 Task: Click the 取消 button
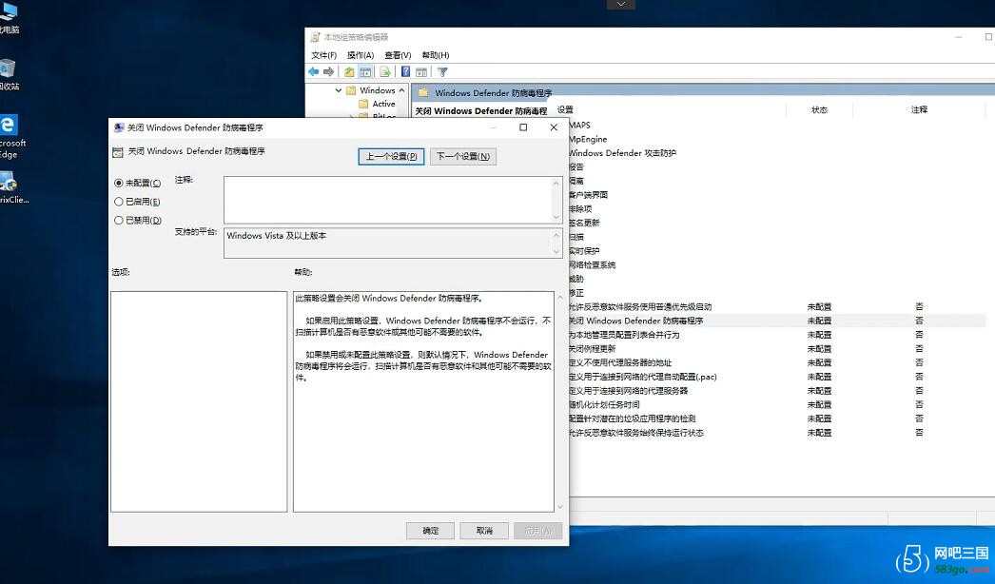(484, 531)
